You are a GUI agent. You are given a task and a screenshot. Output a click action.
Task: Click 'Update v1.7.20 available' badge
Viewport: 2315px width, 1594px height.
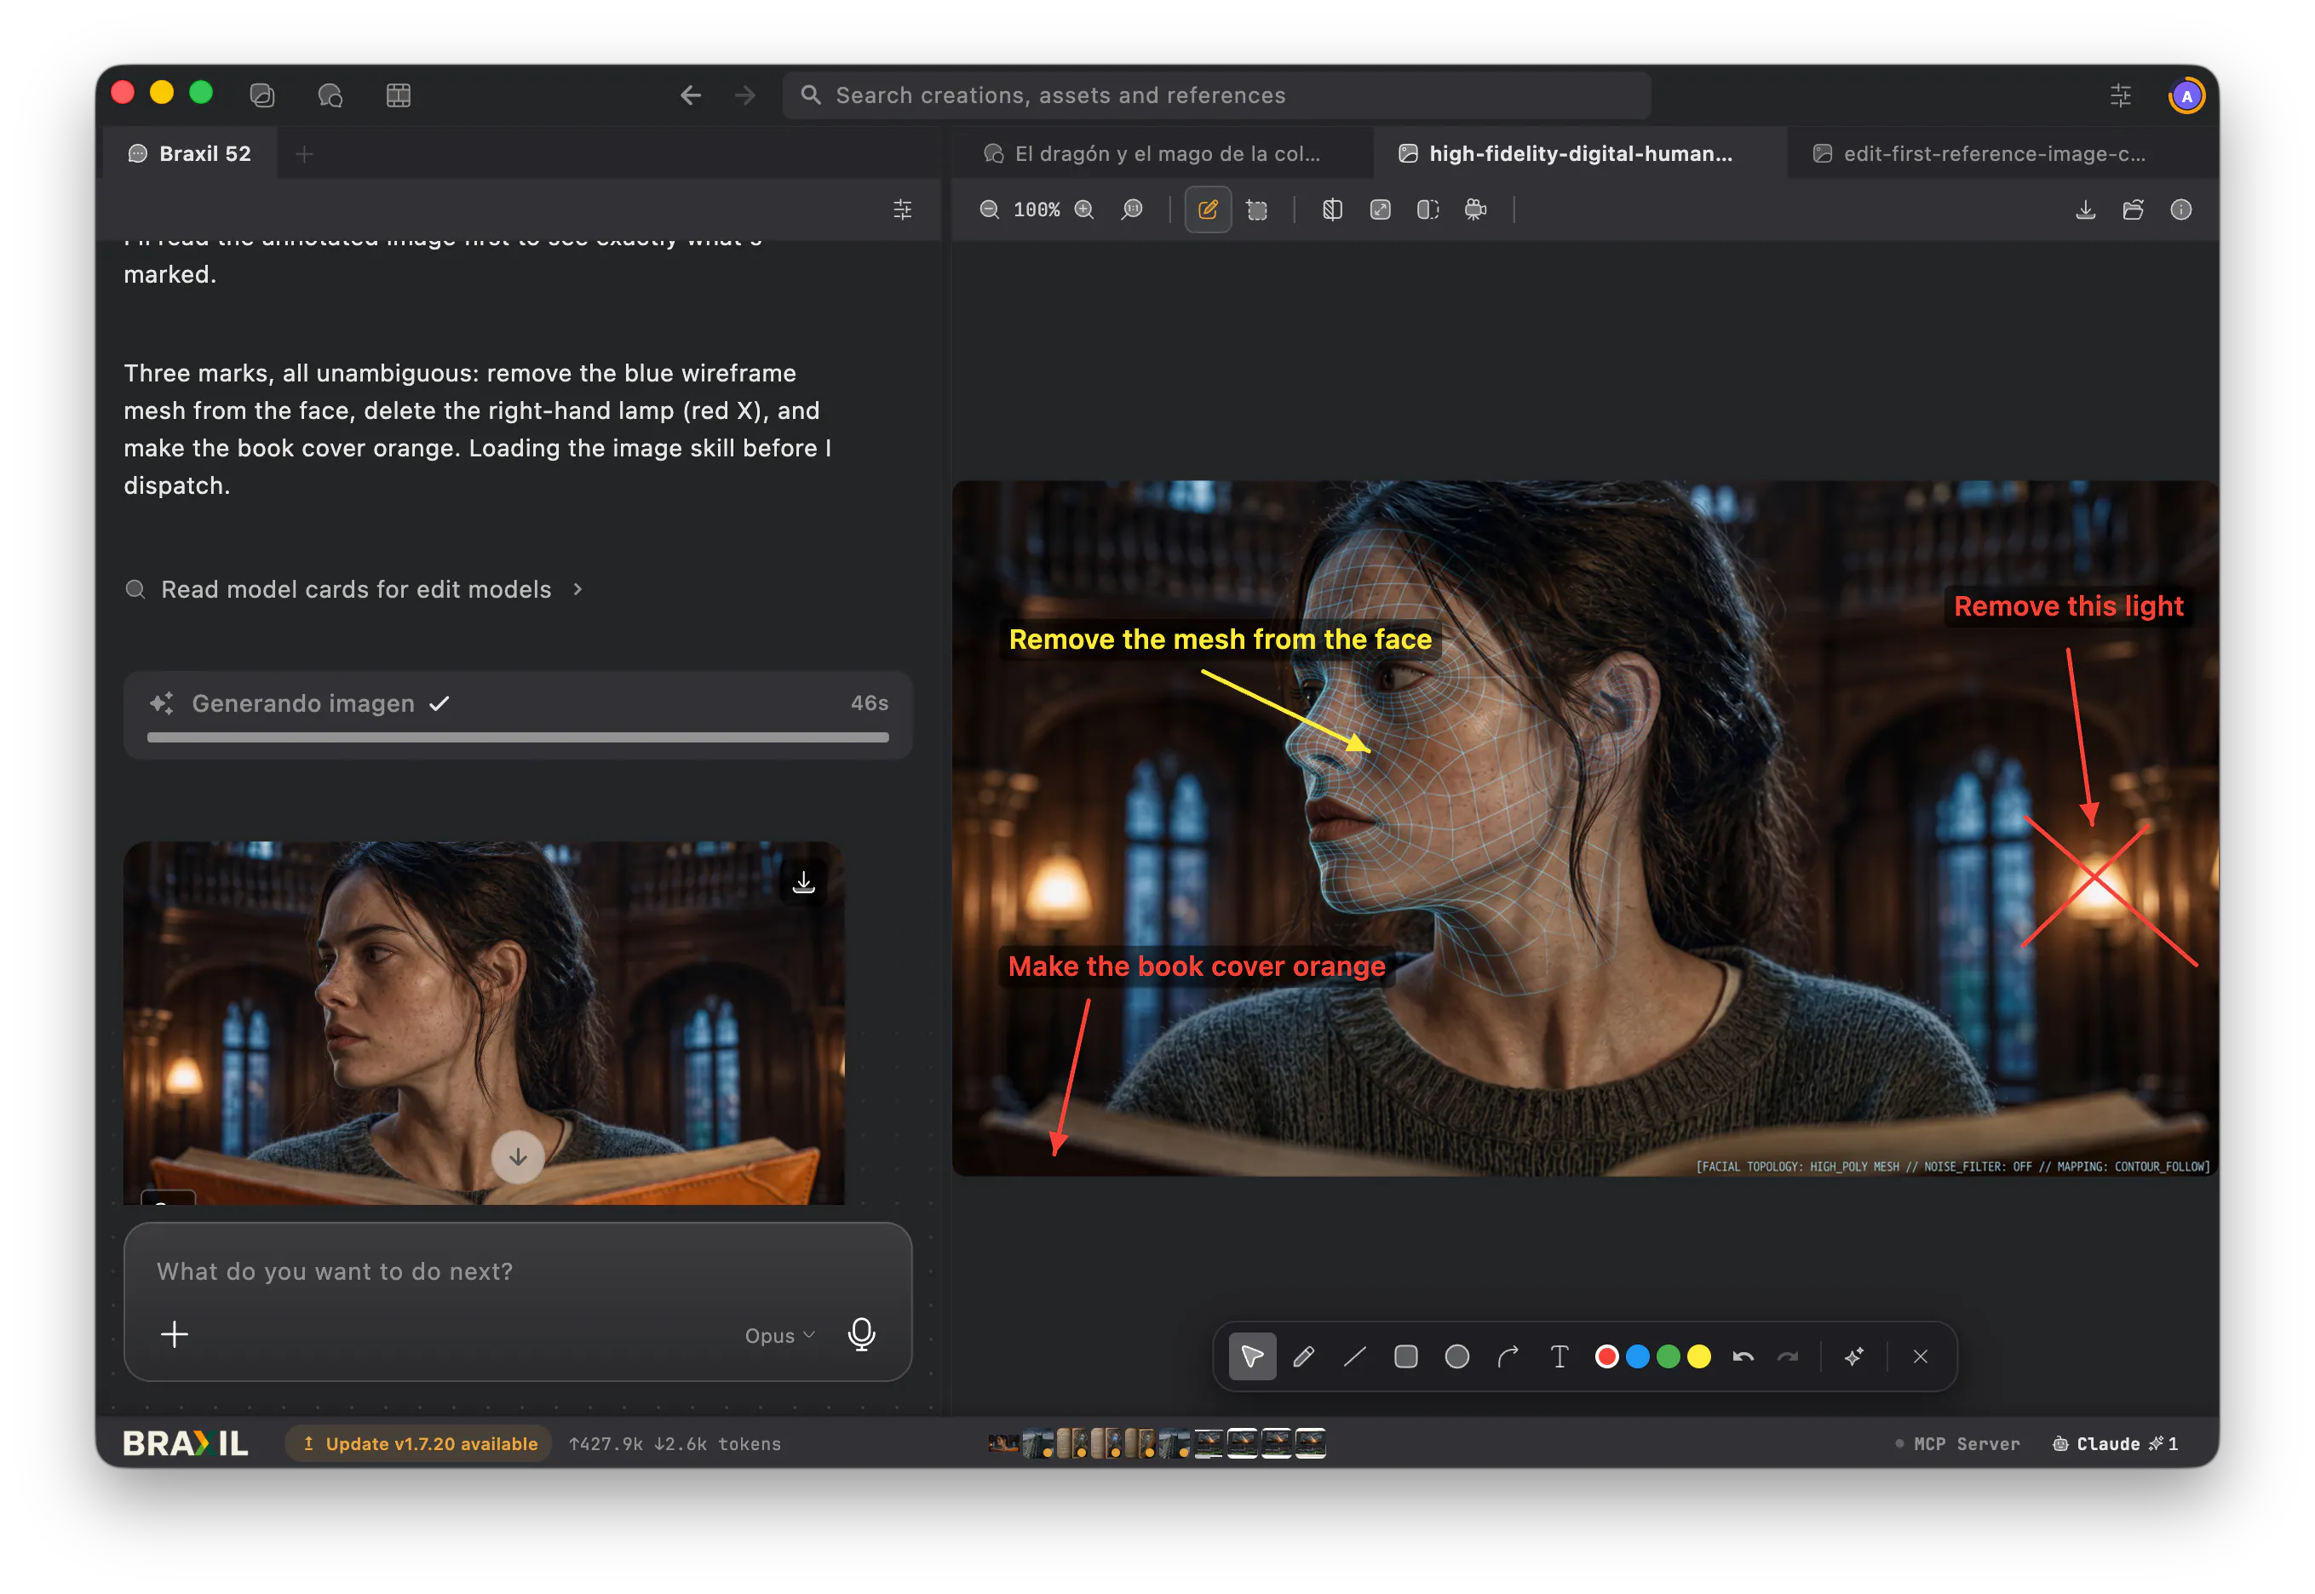[419, 1443]
